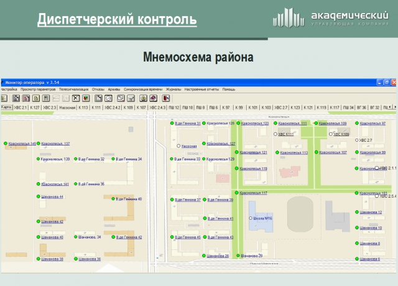Click the white circle marker beside ХВС К111

point(275,134)
